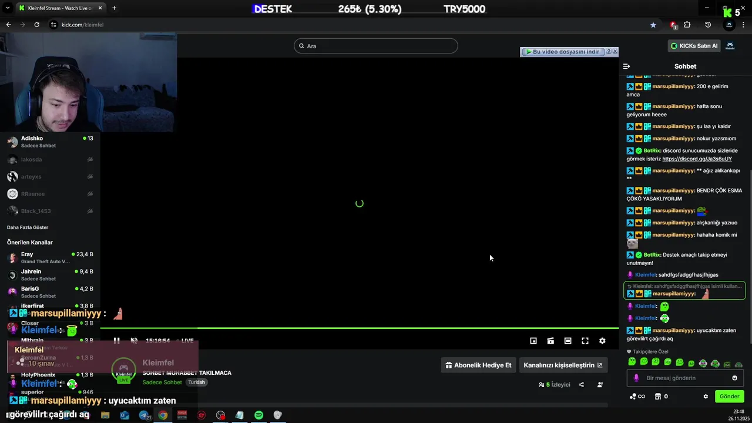Open Spotify from the taskbar
Viewport: 752px width, 423px height.
click(258, 415)
